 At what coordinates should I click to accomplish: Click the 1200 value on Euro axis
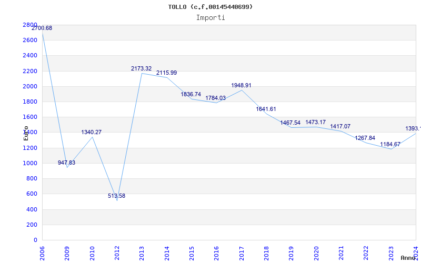pyautogui.click(x=30, y=148)
